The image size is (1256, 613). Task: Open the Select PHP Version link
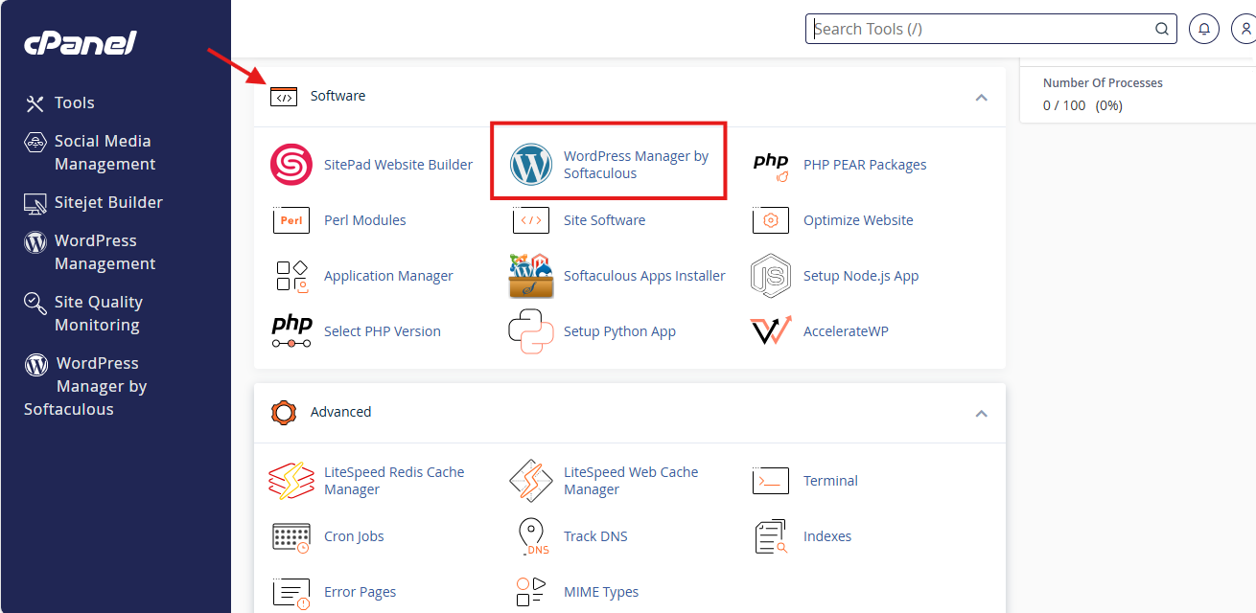pyautogui.click(x=383, y=331)
